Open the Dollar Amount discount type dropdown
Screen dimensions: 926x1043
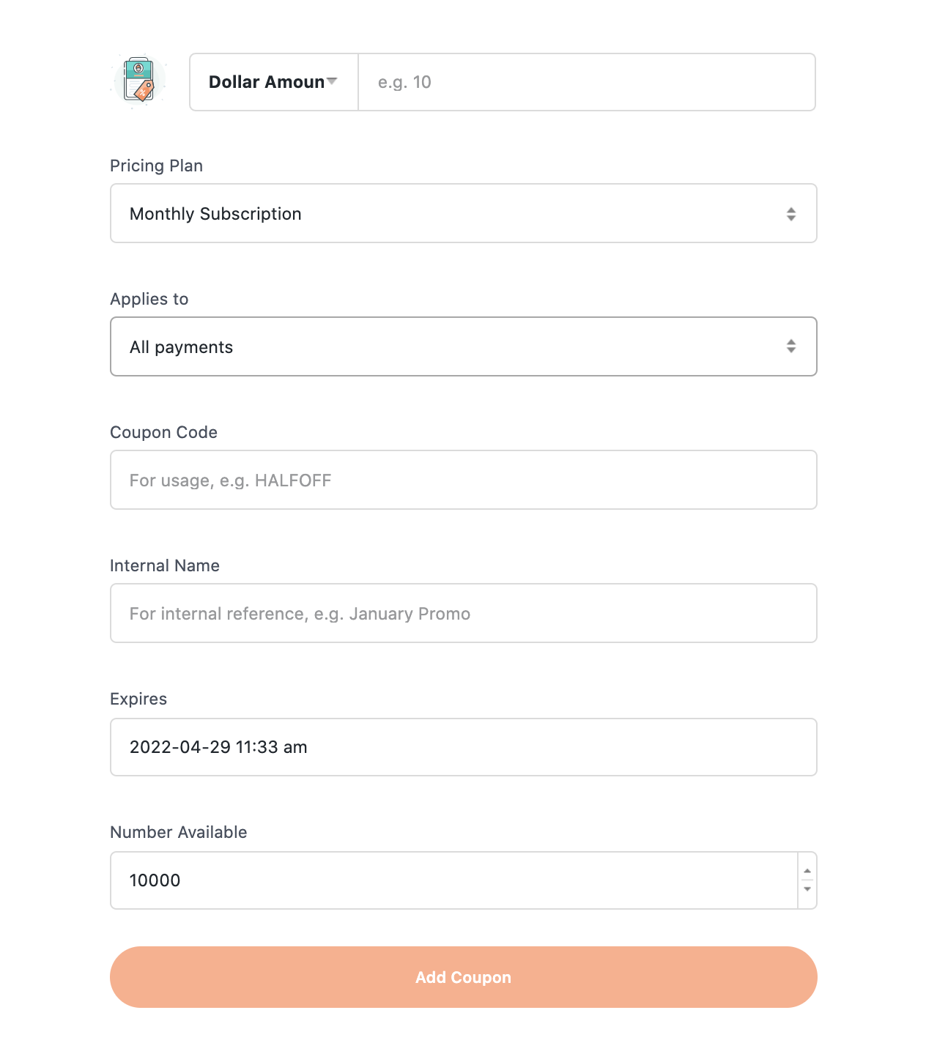click(x=274, y=82)
